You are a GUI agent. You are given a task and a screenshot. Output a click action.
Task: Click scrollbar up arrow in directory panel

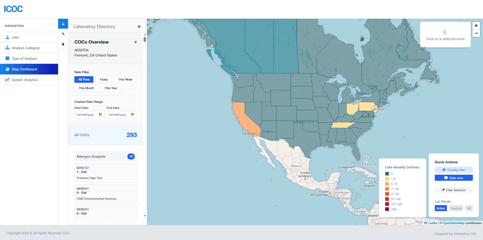coord(145,34)
